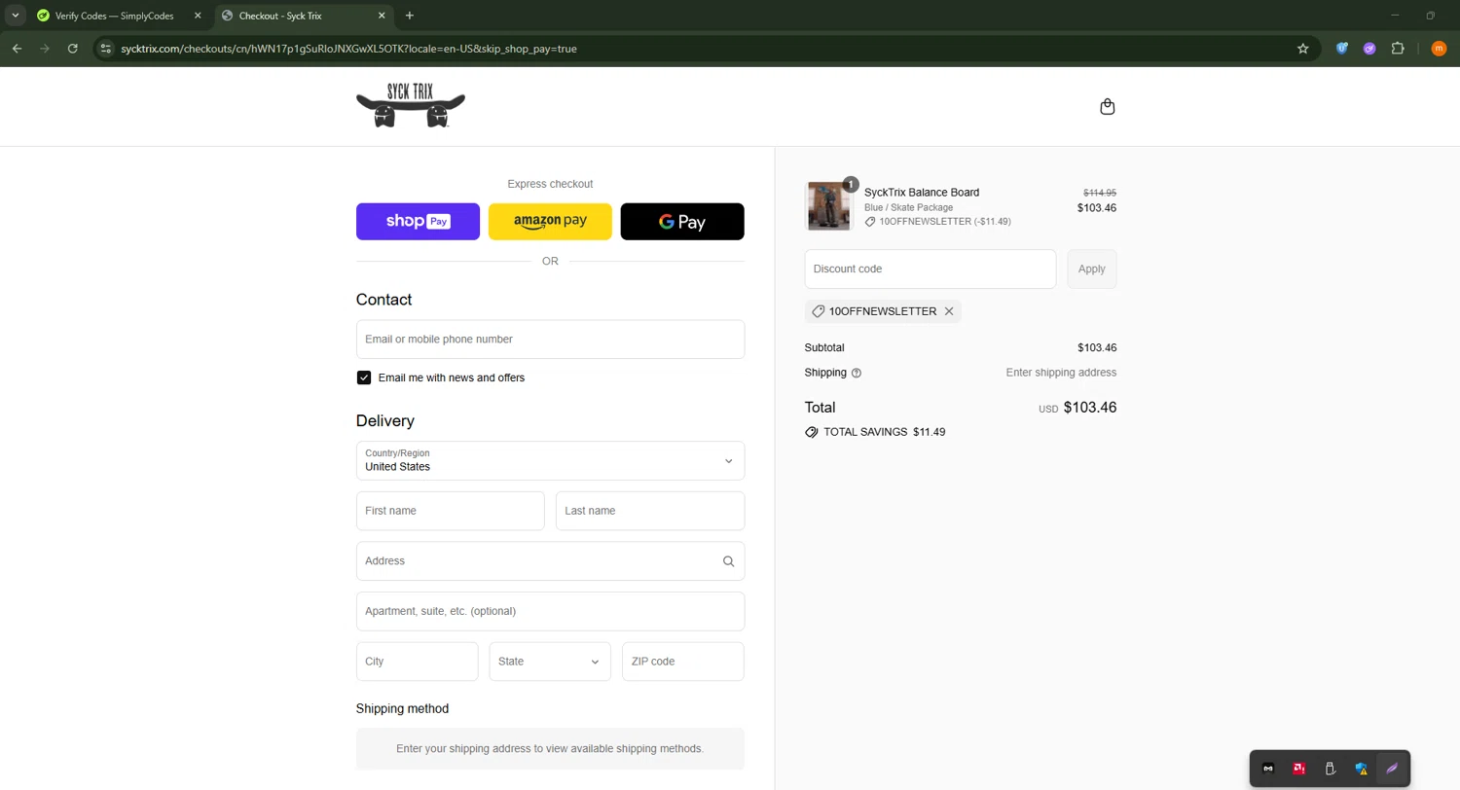Click the Shipping method heading
Image resolution: width=1460 pixels, height=790 pixels.
[x=403, y=708]
